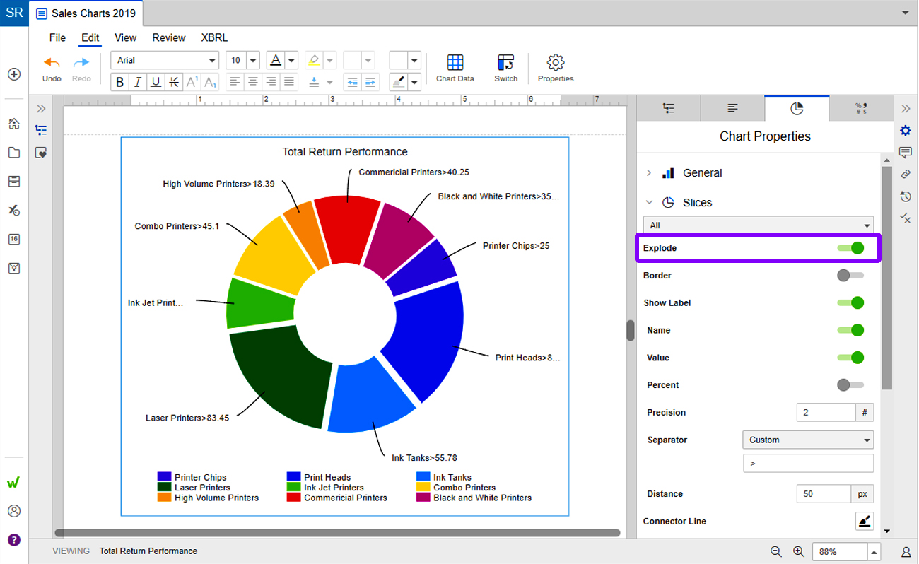Open the Arial font dropdown
Screen dimensions: 919x564
pyautogui.click(x=165, y=60)
